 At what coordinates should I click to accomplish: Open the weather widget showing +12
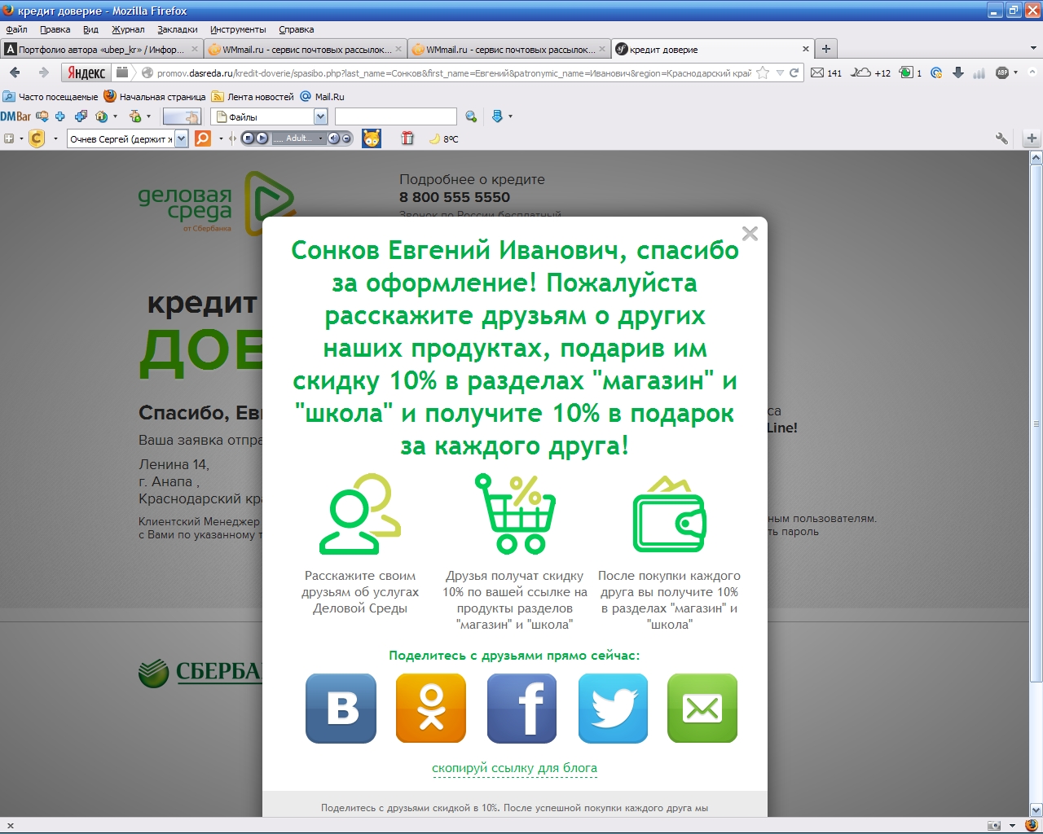click(870, 72)
